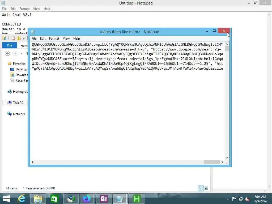Open View menu in the Untitled Notepad window
The width and height of the screenshot is (272, 204).
coord(36,9)
